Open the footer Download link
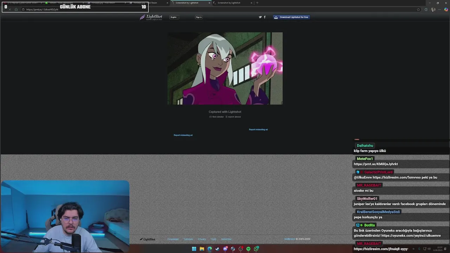Screen dimensions: 450x253 coord(173,239)
